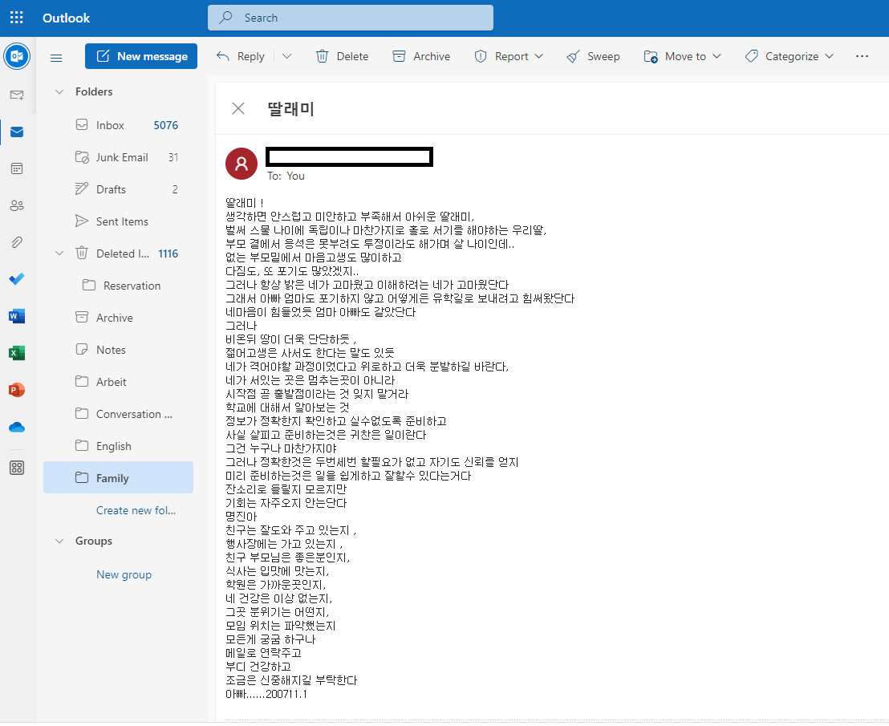Click the Outlook logo in left rail
Image resolution: width=889 pixels, height=726 pixels.
pyautogui.click(x=17, y=56)
